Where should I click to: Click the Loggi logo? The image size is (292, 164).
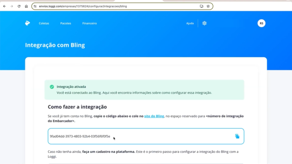pyautogui.click(x=28, y=23)
